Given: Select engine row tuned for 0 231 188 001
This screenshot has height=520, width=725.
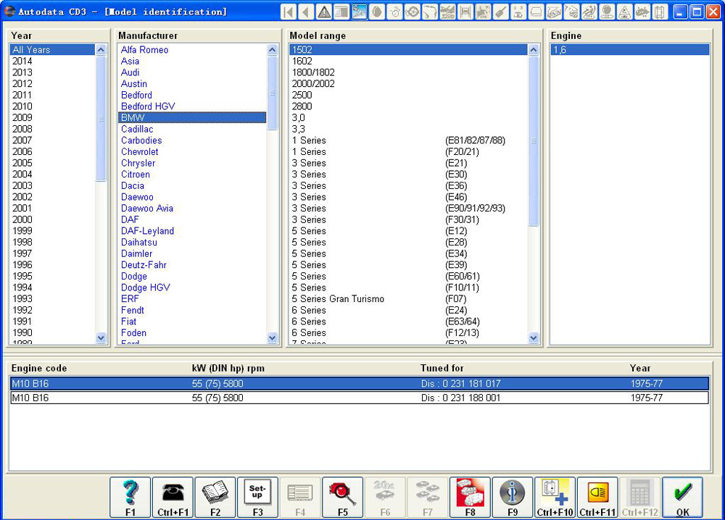Looking at the screenshot, I should 360,398.
